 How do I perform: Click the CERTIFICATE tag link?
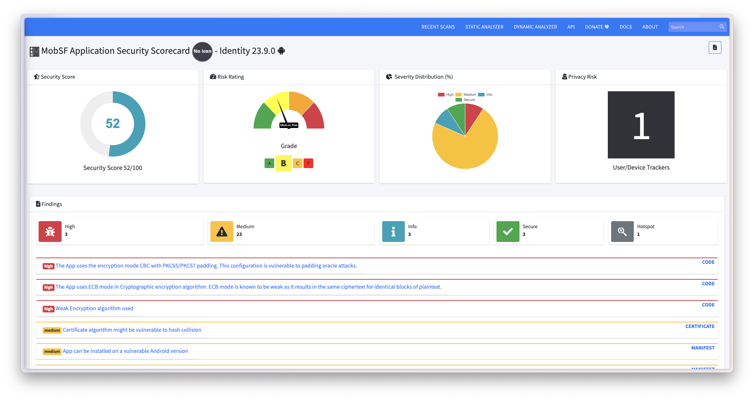pos(700,326)
